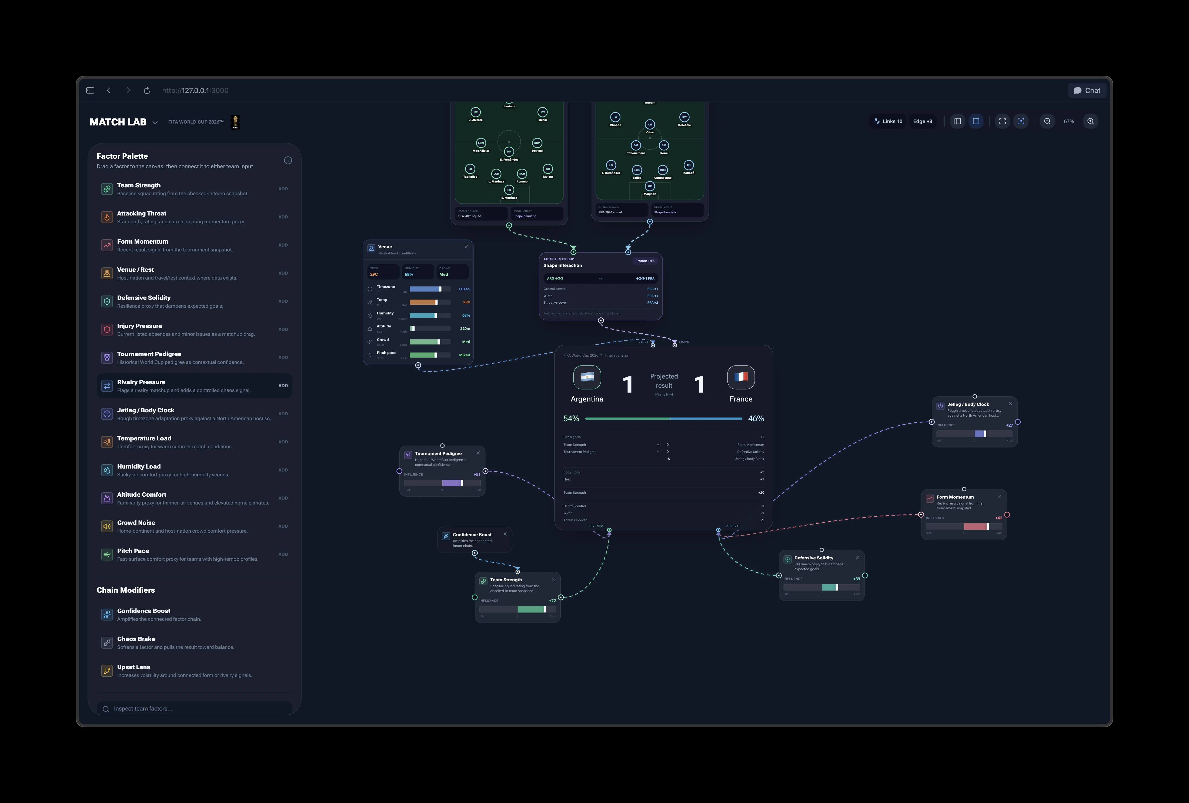The width and height of the screenshot is (1189, 803).
Task: Add the Crowd Noise factor
Action: point(283,526)
